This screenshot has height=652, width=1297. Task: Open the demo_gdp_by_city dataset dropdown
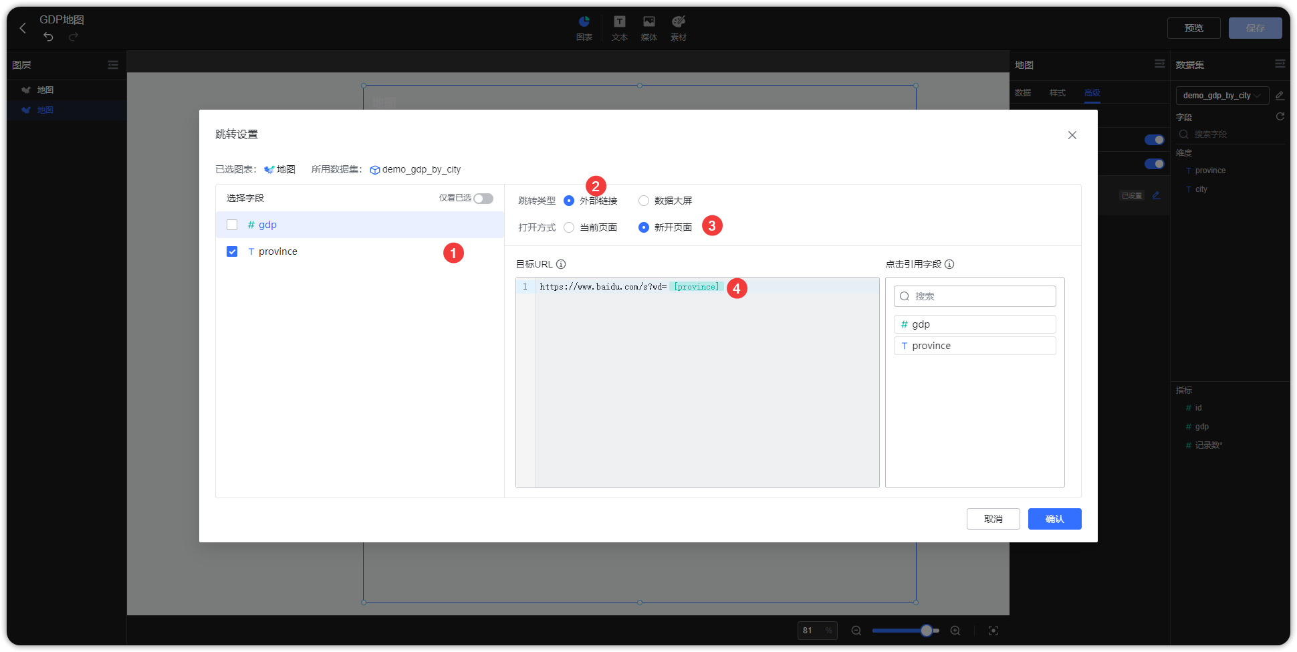pos(1221,96)
